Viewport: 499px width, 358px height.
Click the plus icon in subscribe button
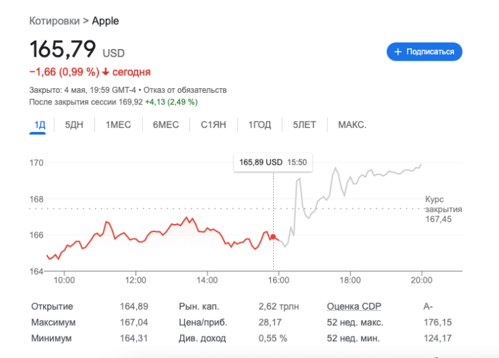tap(398, 52)
